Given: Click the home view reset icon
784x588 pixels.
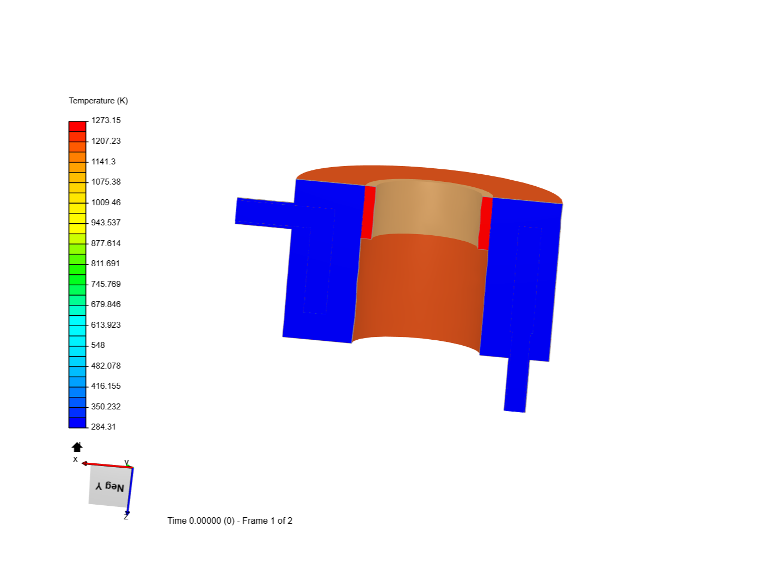Looking at the screenshot, I should (x=77, y=447).
